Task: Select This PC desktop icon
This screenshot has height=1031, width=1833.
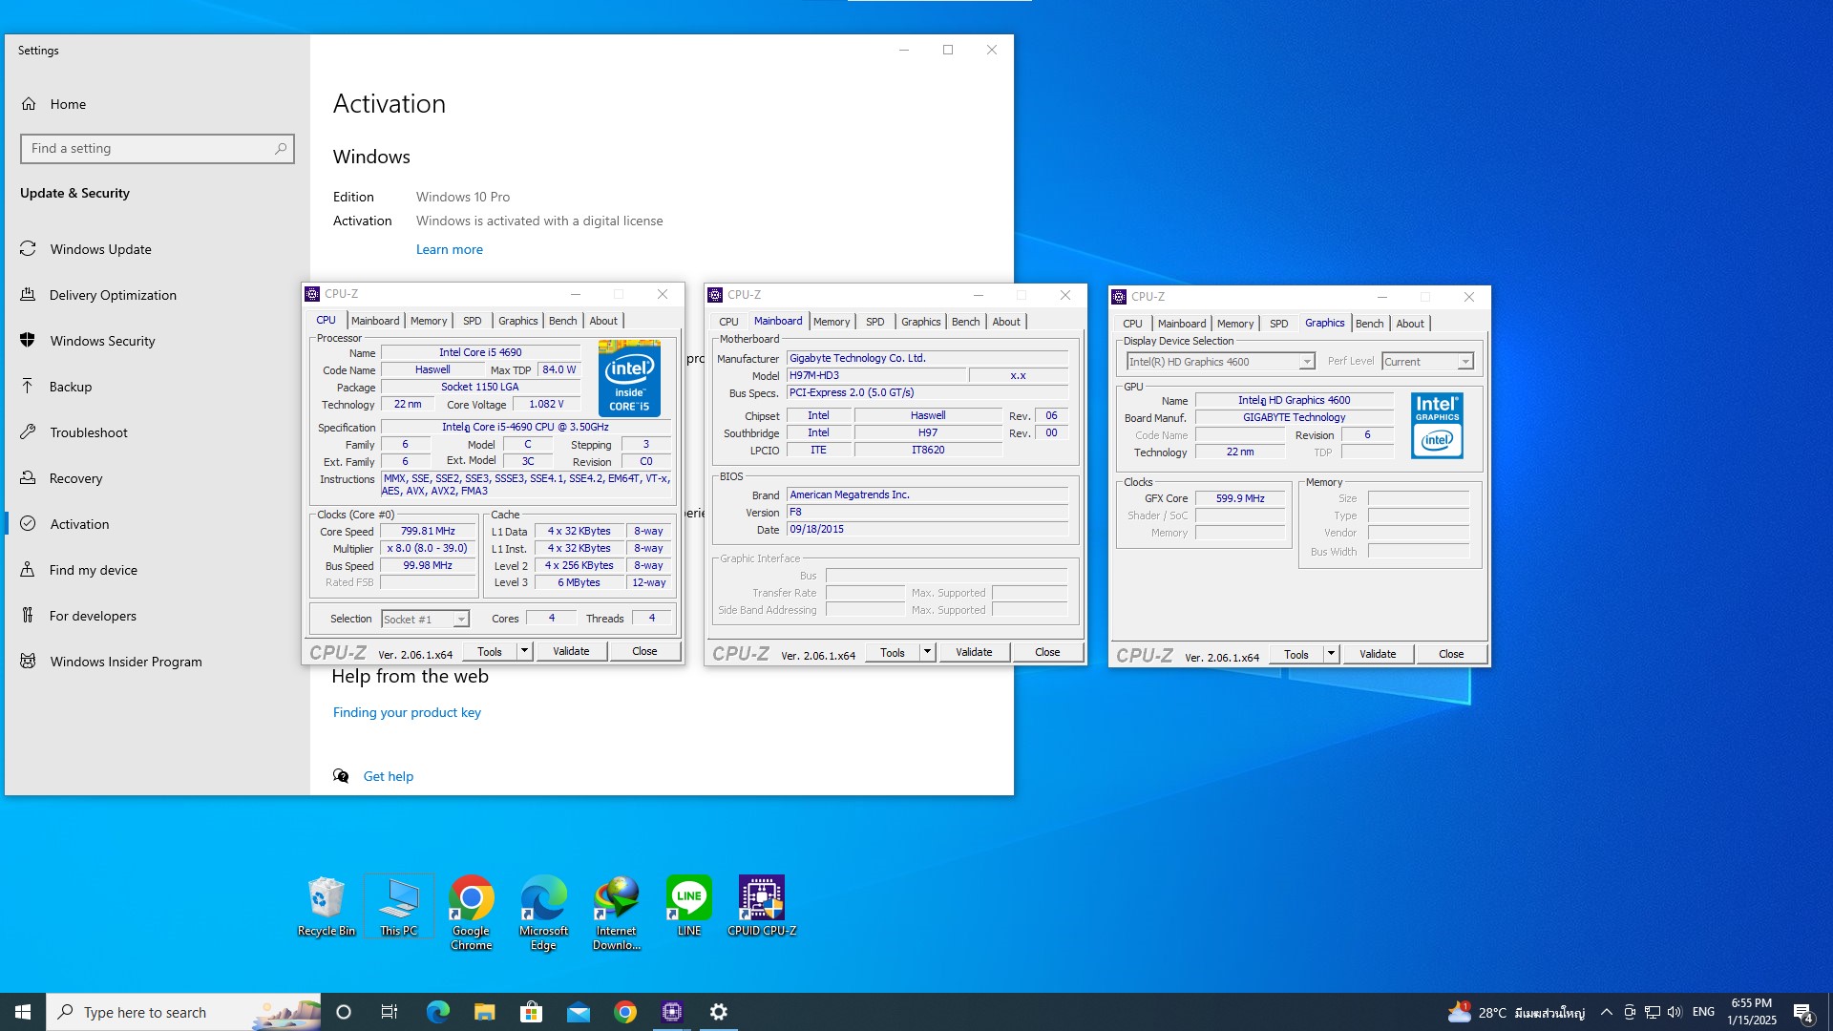Action: click(399, 907)
